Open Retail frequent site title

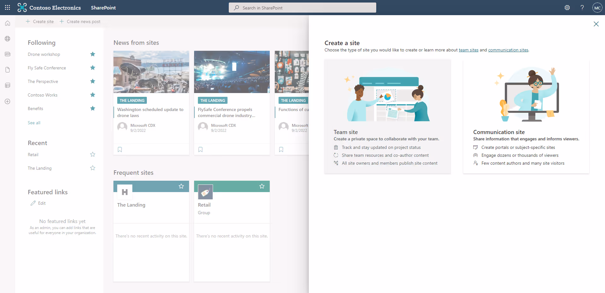(x=204, y=205)
